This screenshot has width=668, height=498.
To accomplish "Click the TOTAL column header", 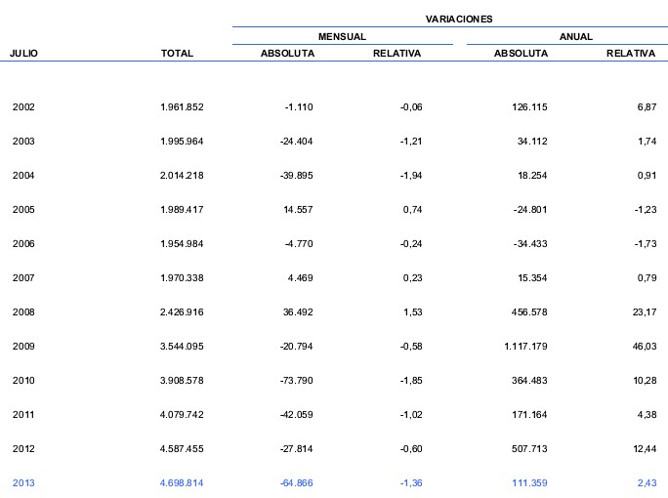I will (x=177, y=54).
